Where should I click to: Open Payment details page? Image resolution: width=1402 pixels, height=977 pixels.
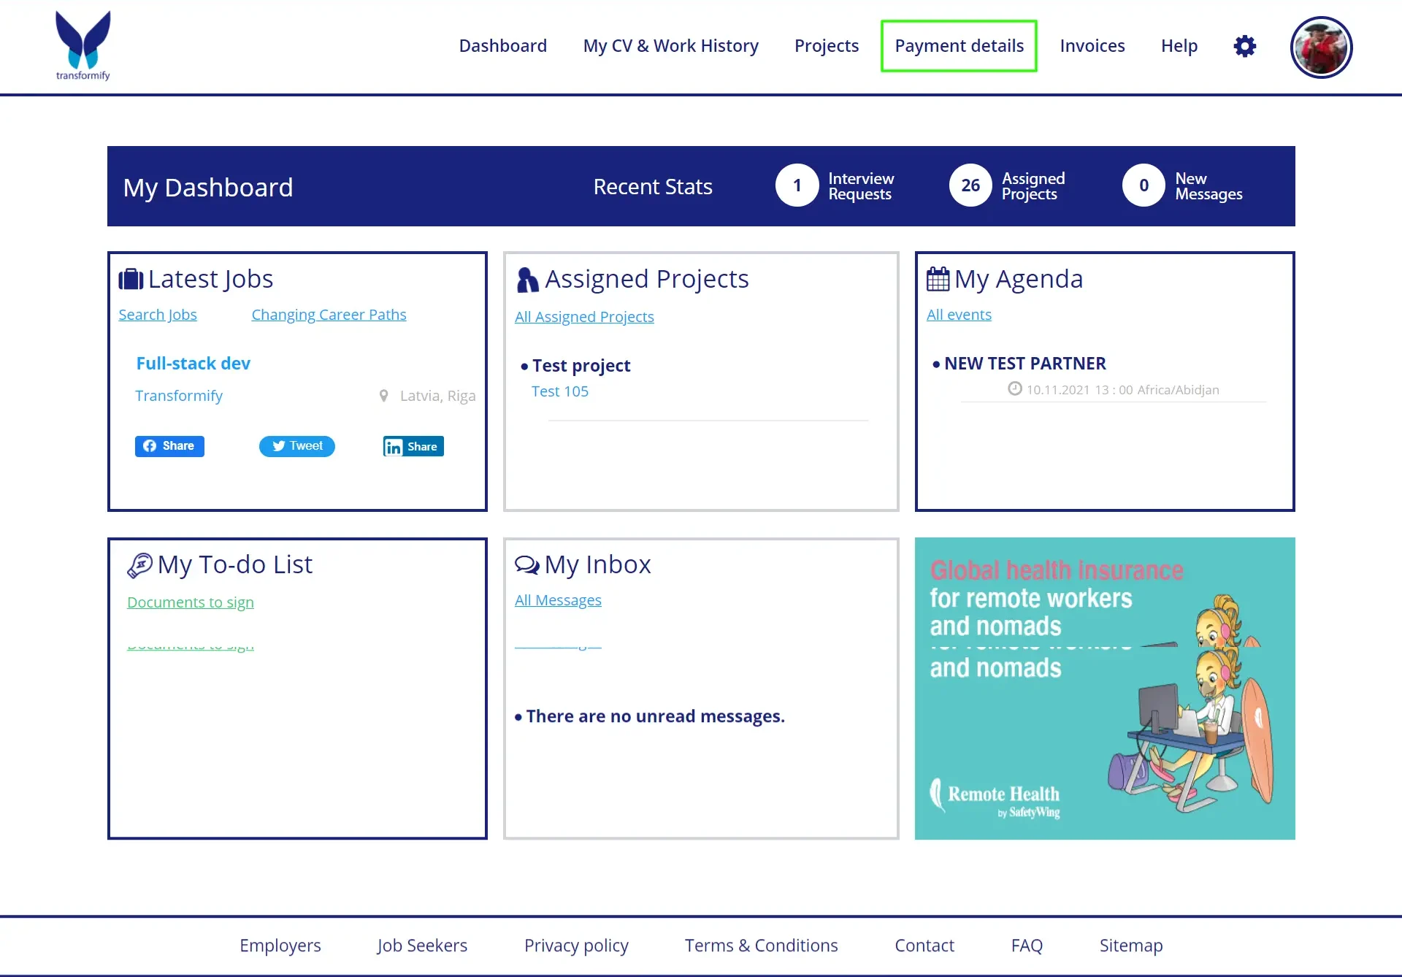959,46
